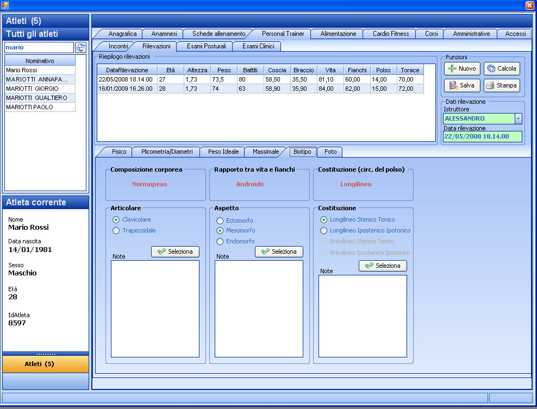537x409 pixels.
Task: Click Seleziona checkmark under Costituzione
Action: [x=383, y=266]
